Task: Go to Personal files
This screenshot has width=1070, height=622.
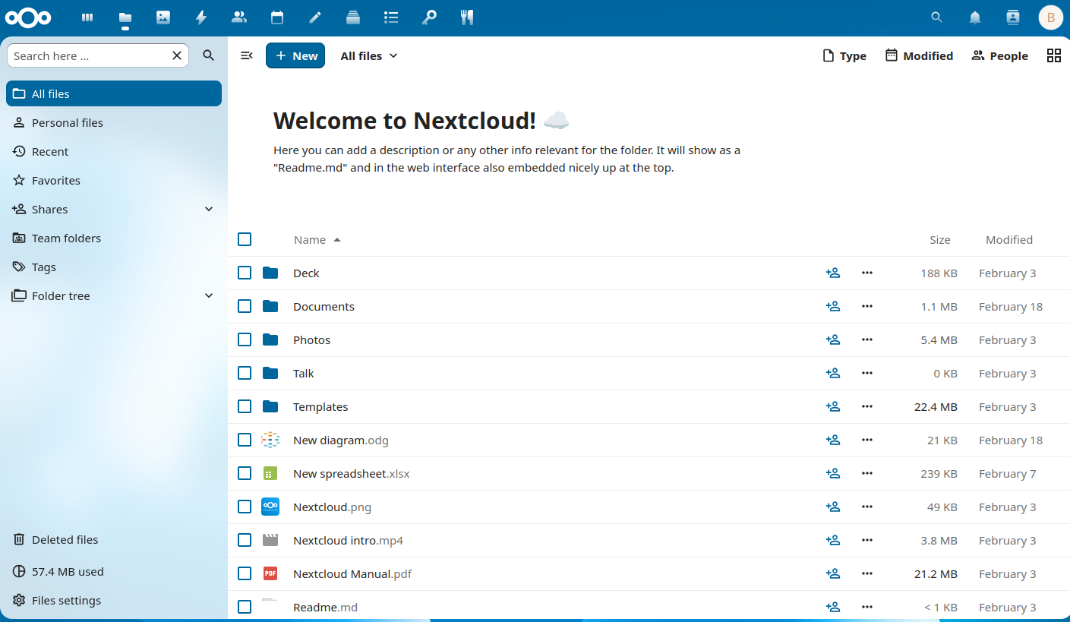Action: pyautogui.click(x=114, y=122)
